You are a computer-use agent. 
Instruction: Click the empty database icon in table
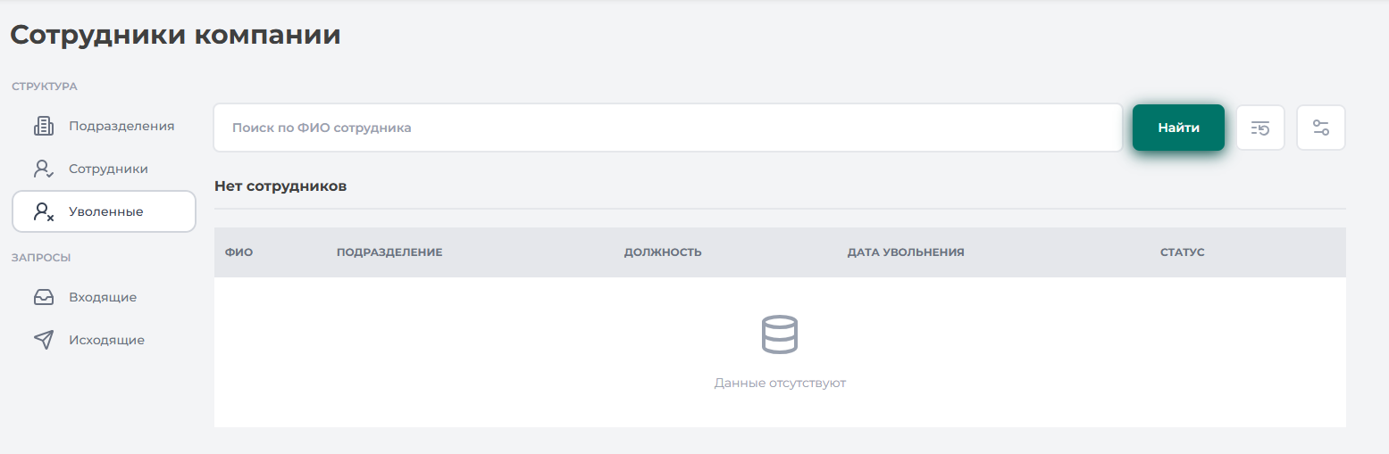click(779, 335)
